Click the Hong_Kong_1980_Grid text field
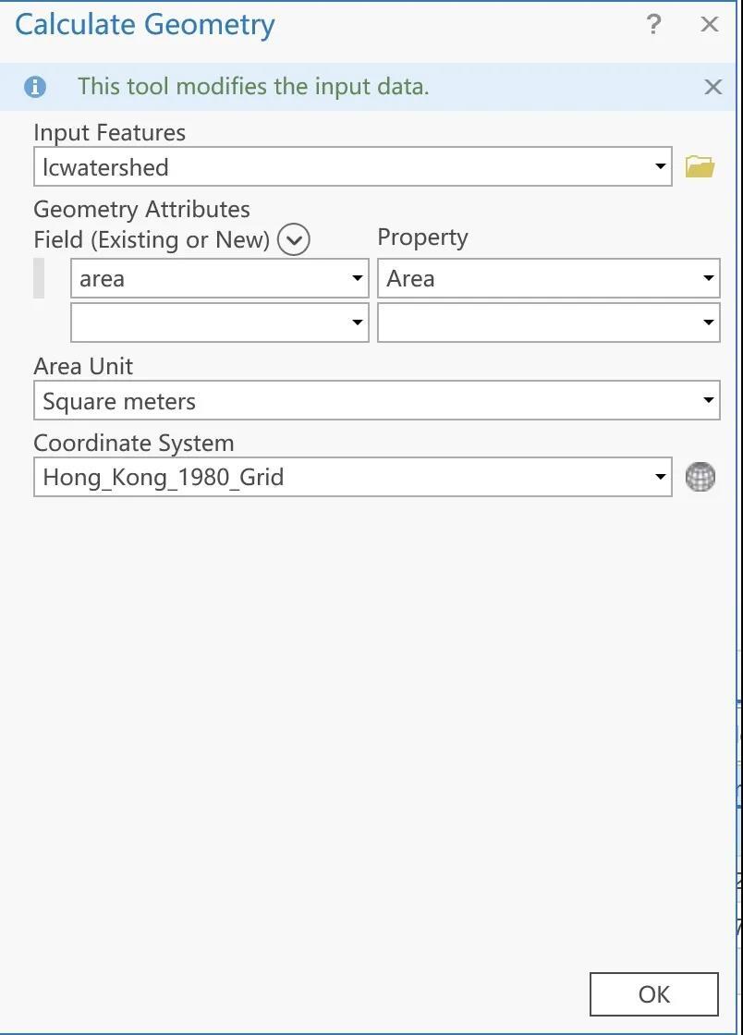 [342, 478]
